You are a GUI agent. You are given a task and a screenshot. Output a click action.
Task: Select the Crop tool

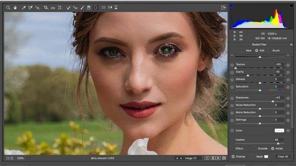(x=46, y=7)
